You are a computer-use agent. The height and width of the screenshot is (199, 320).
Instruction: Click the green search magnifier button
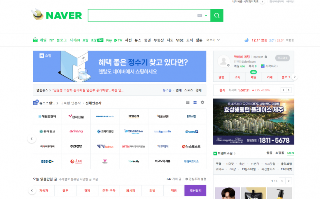(x=217, y=16)
